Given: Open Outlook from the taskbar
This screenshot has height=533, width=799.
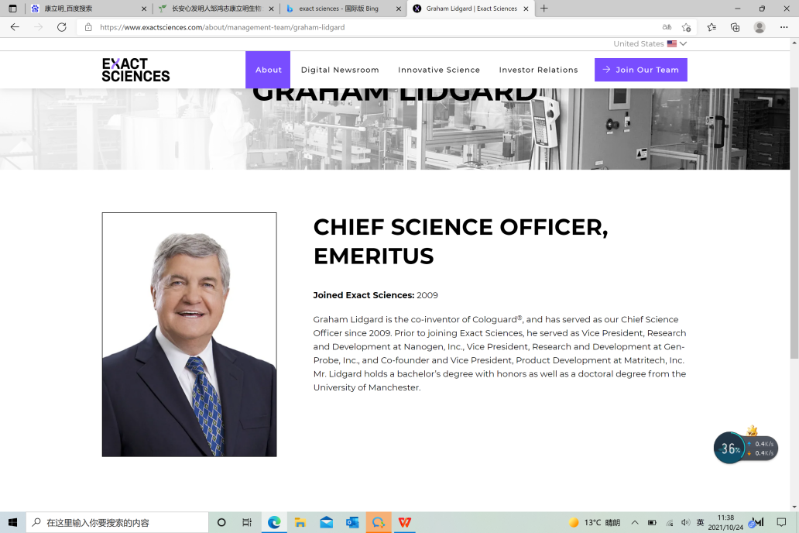Looking at the screenshot, I should point(352,522).
